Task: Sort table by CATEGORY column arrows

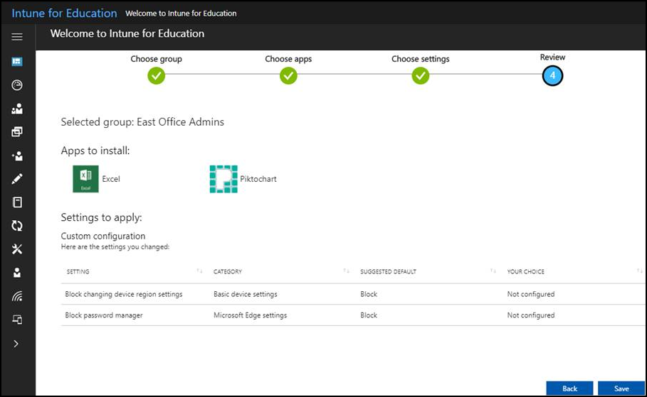Action: point(346,271)
